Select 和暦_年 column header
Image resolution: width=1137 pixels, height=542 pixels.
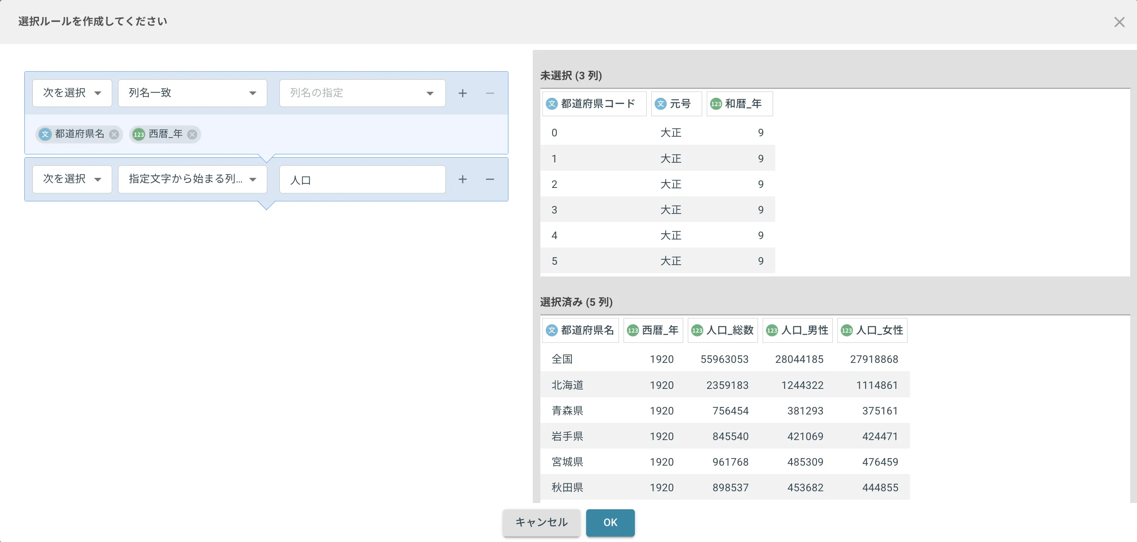(x=740, y=104)
